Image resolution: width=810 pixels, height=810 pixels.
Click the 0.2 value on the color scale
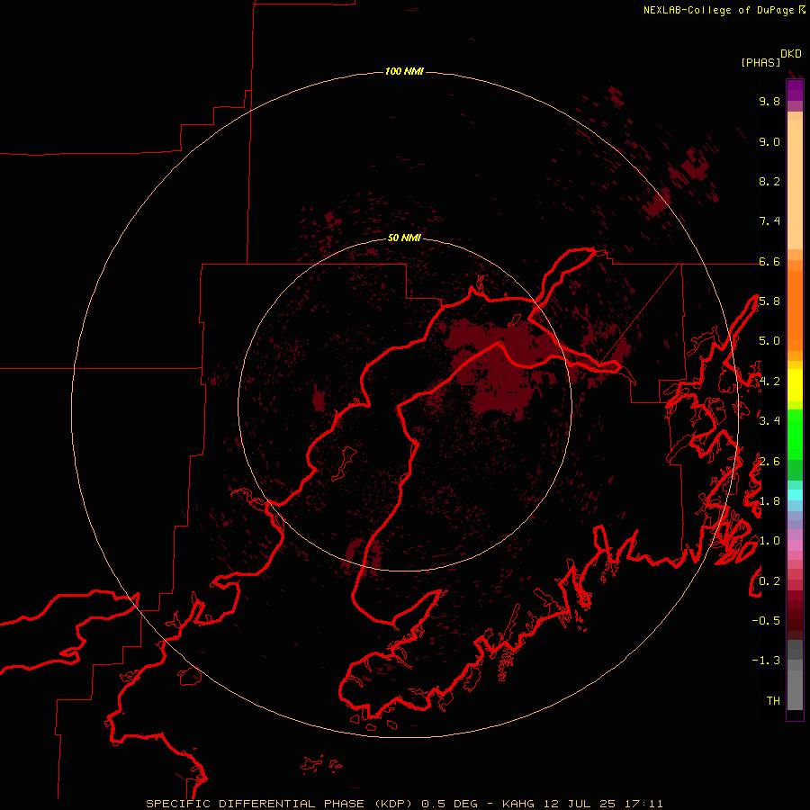[x=769, y=581]
